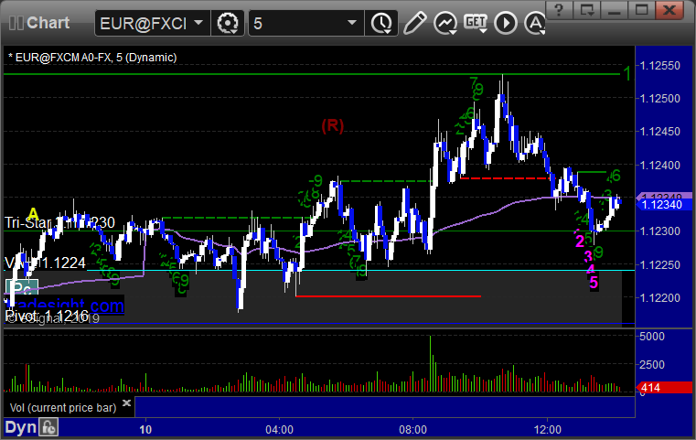Click the red volume marker 414
This screenshot has height=440, width=696.
[x=663, y=388]
